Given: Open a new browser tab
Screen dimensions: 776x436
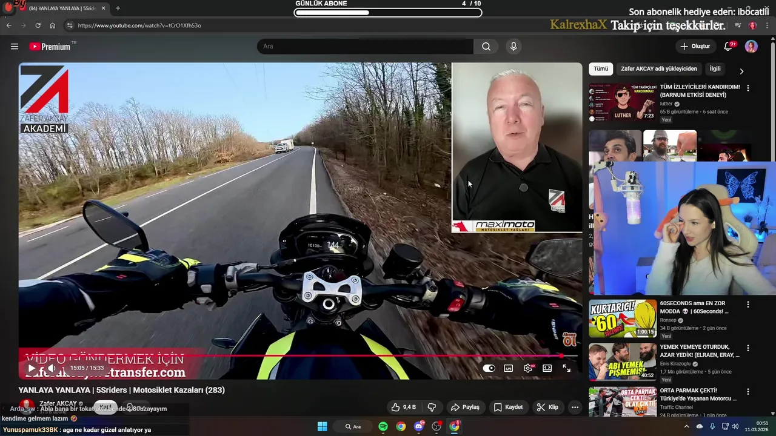Looking at the screenshot, I should pos(118,8).
